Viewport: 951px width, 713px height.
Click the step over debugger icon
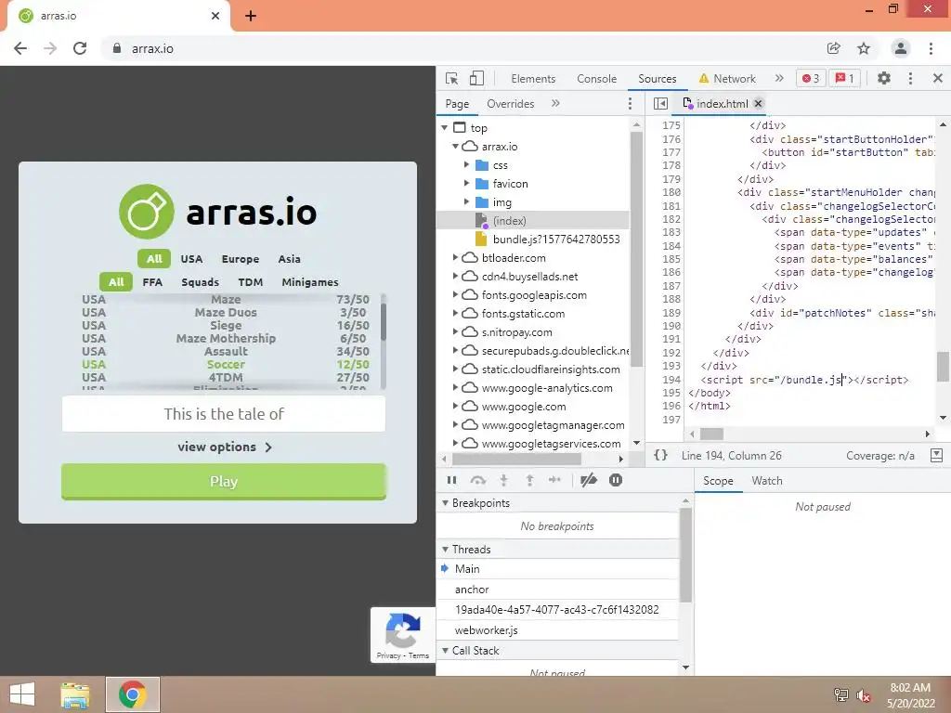(478, 480)
